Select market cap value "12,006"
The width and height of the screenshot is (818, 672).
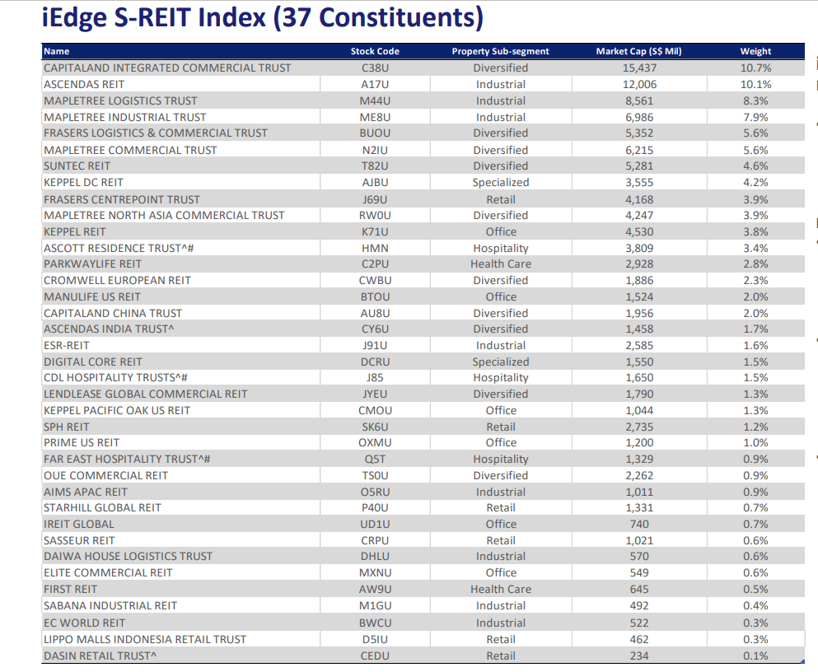pyautogui.click(x=639, y=85)
